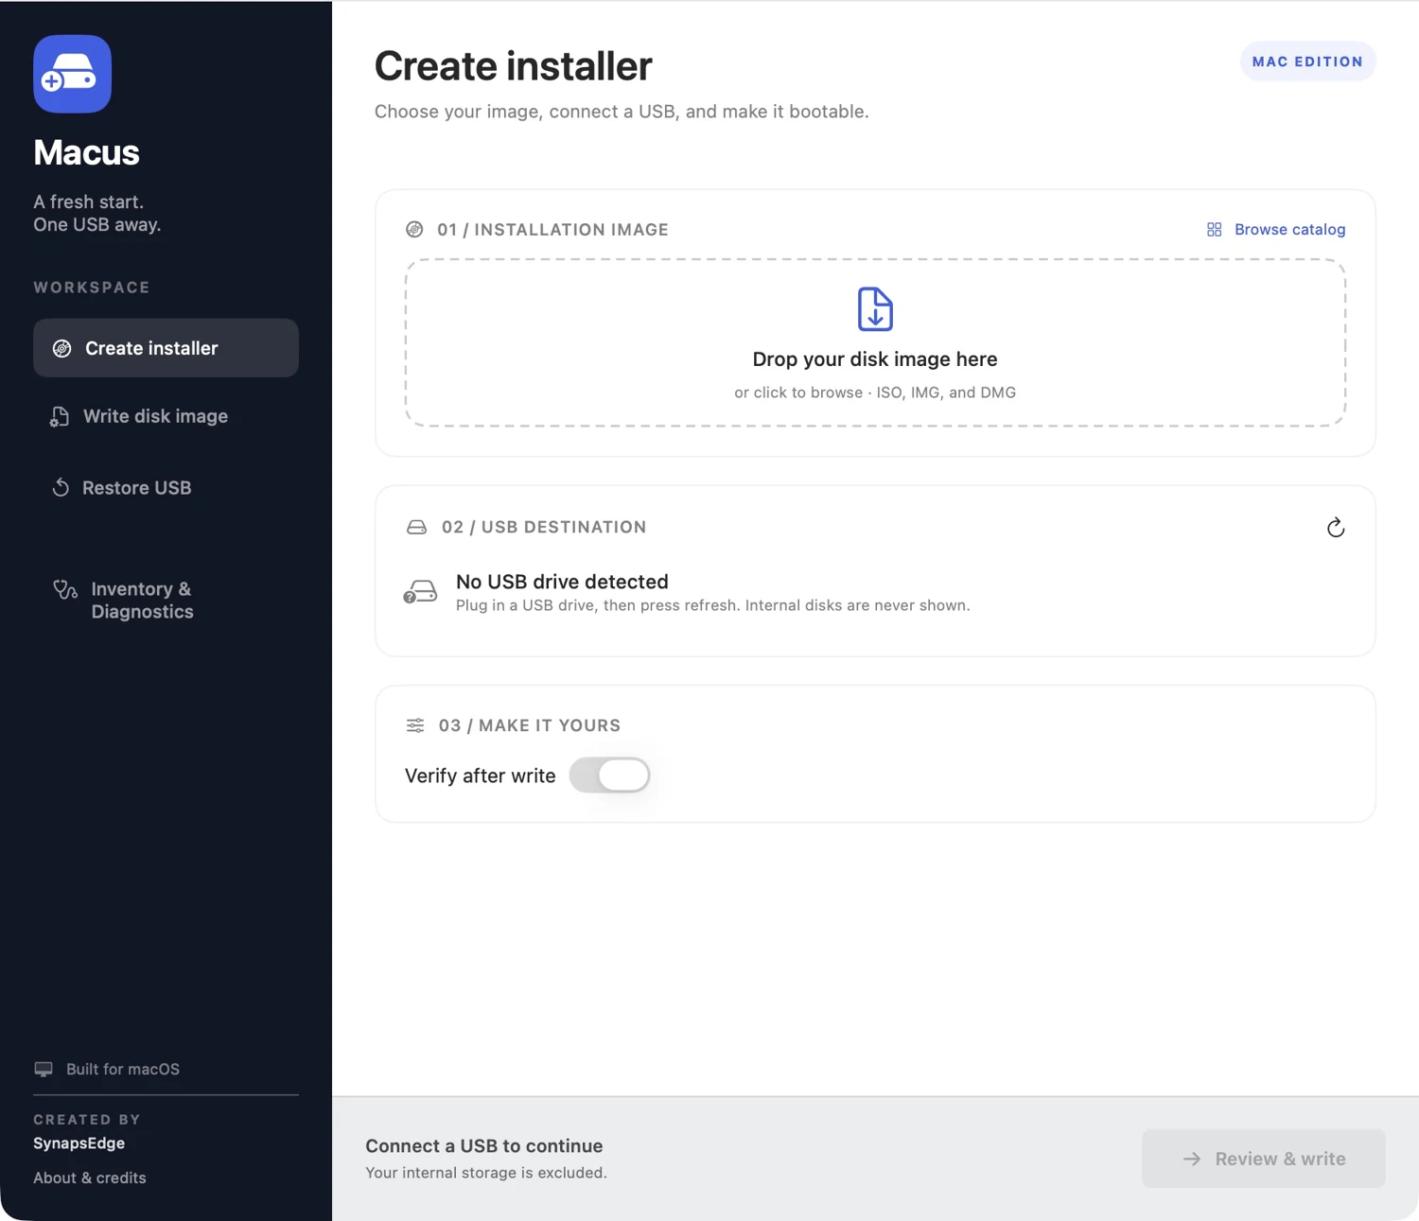This screenshot has height=1221, width=1419.
Task: Click the No USB drive detected icon
Action: pyautogui.click(x=420, y=592)
